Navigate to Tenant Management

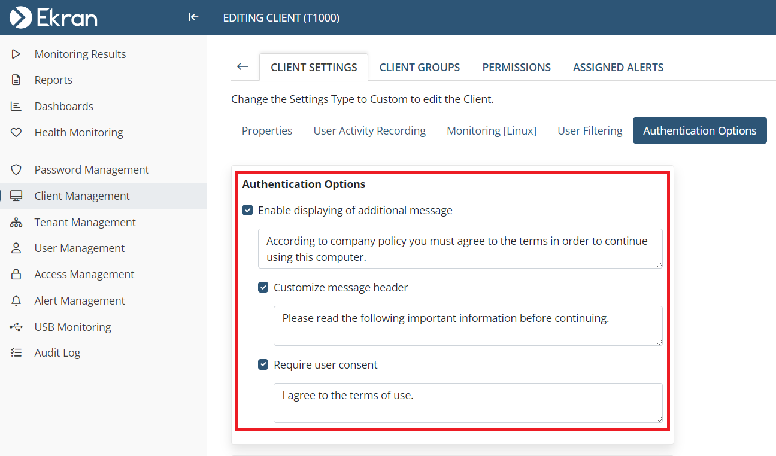tap(85, 223)
